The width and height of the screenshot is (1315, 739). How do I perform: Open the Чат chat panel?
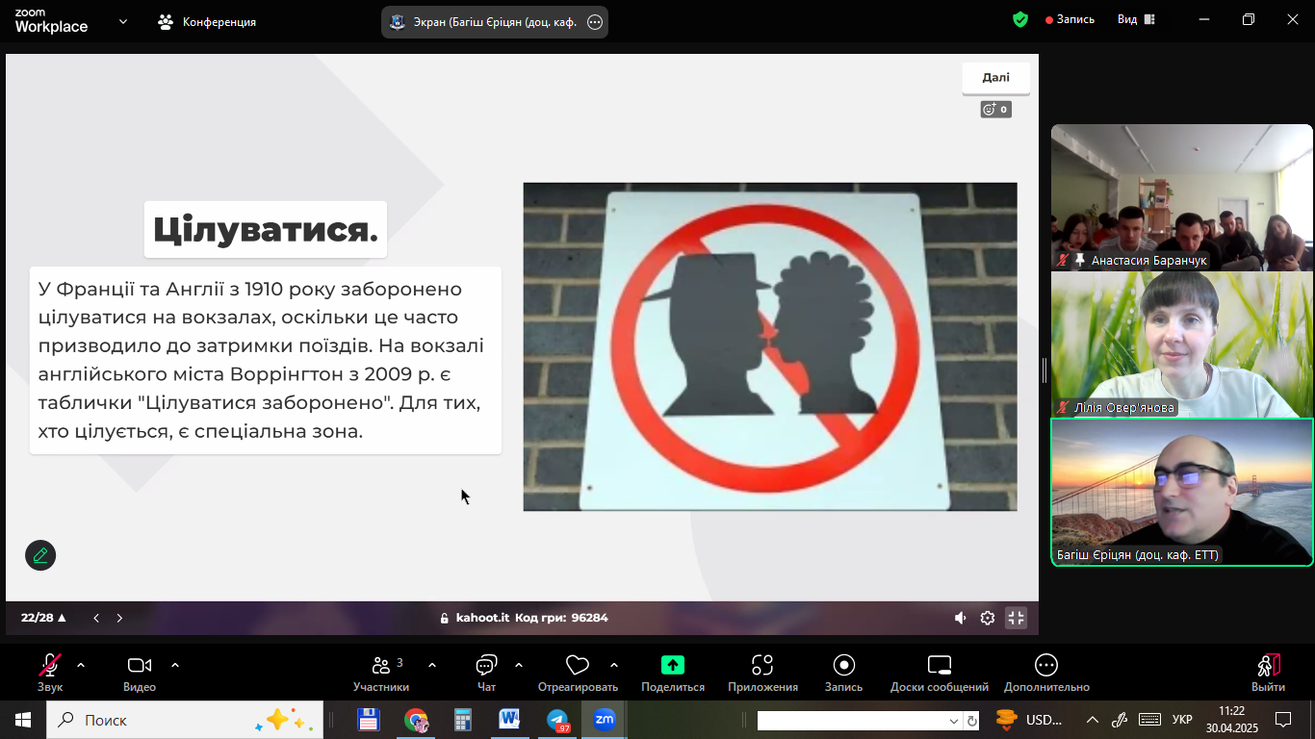point(486,666)
